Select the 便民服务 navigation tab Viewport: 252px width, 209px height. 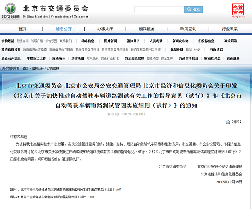pyautogui.click(x=146, y=29)
